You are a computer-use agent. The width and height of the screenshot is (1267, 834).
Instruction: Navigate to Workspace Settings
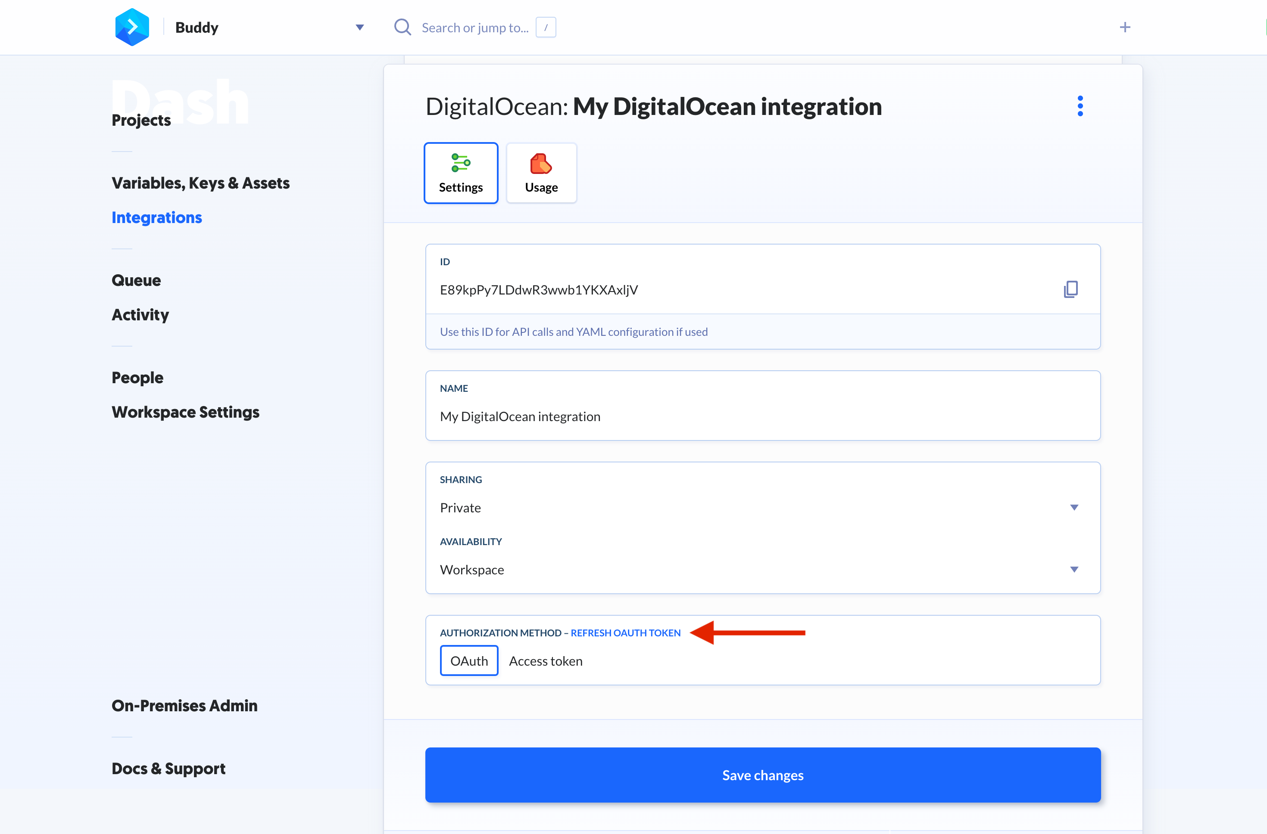(185, 410)
